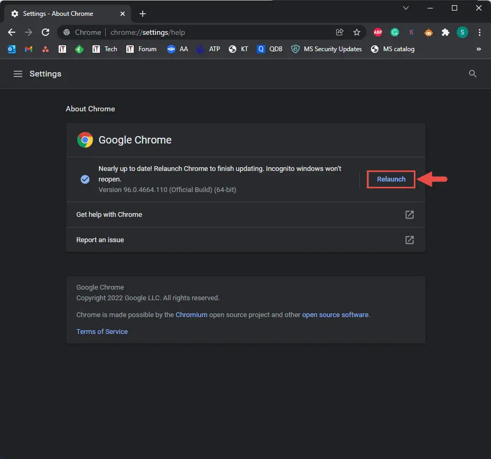The image size is (491, 459).
Task: Follow the Chromium link
Action: point(191,315)
